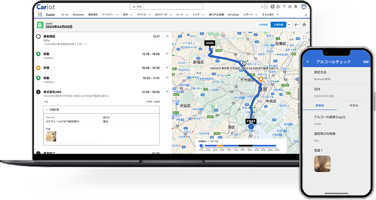Open the dropdown next to 日報詳細
The image size is (376, 200).
click(x=289, y=25)
